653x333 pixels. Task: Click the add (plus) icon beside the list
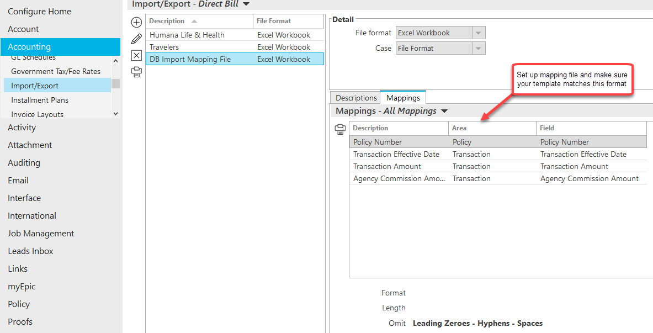(x=136, y=23)
